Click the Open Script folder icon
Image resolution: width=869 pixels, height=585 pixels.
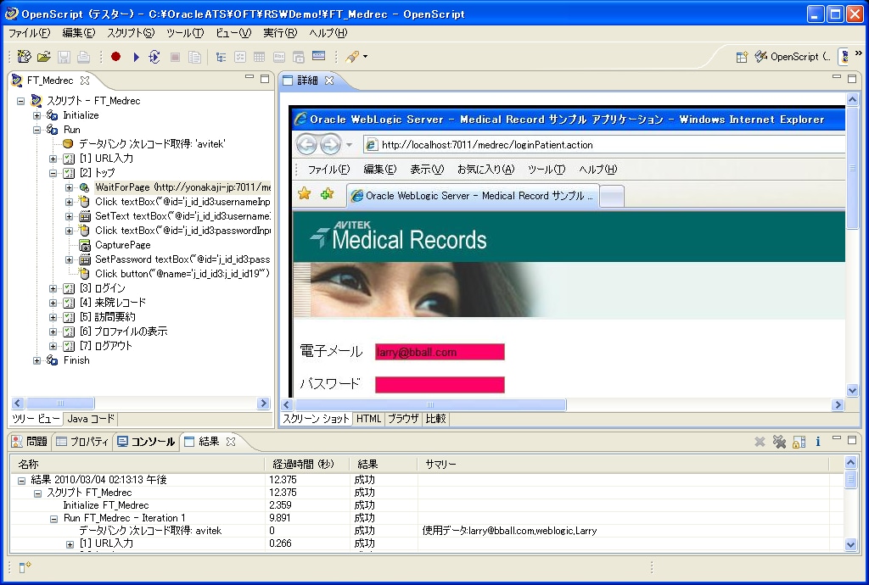[44, 57]
